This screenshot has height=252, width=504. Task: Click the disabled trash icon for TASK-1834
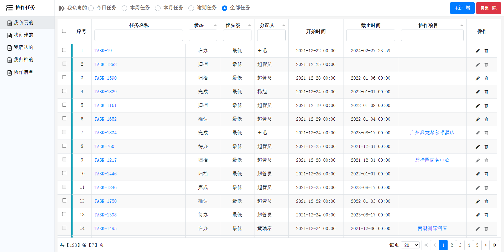[x=486, y=133]
